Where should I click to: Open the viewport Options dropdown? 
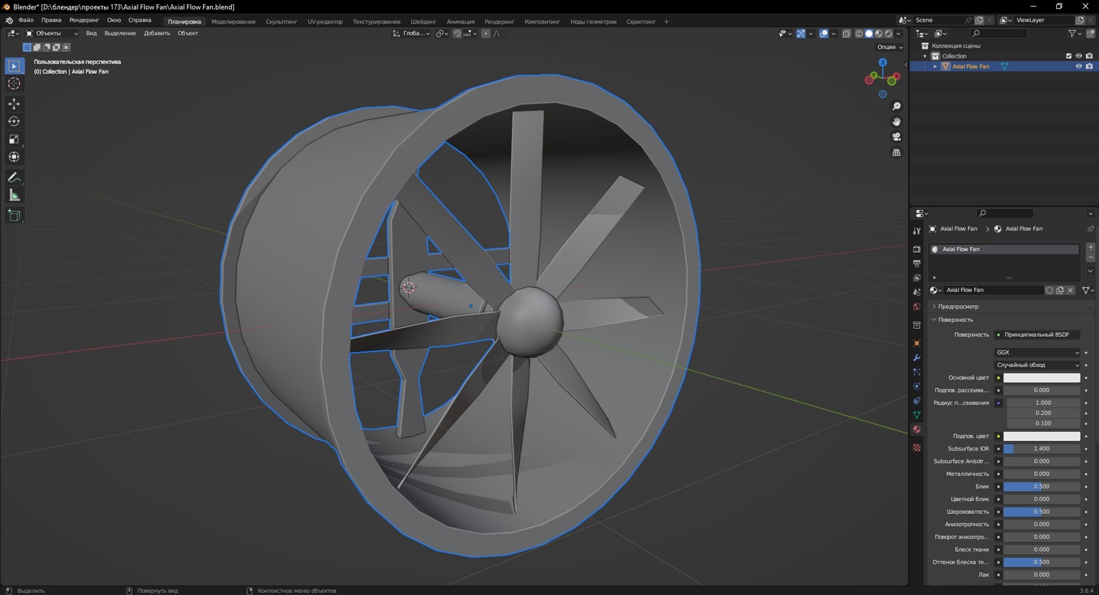890,47
